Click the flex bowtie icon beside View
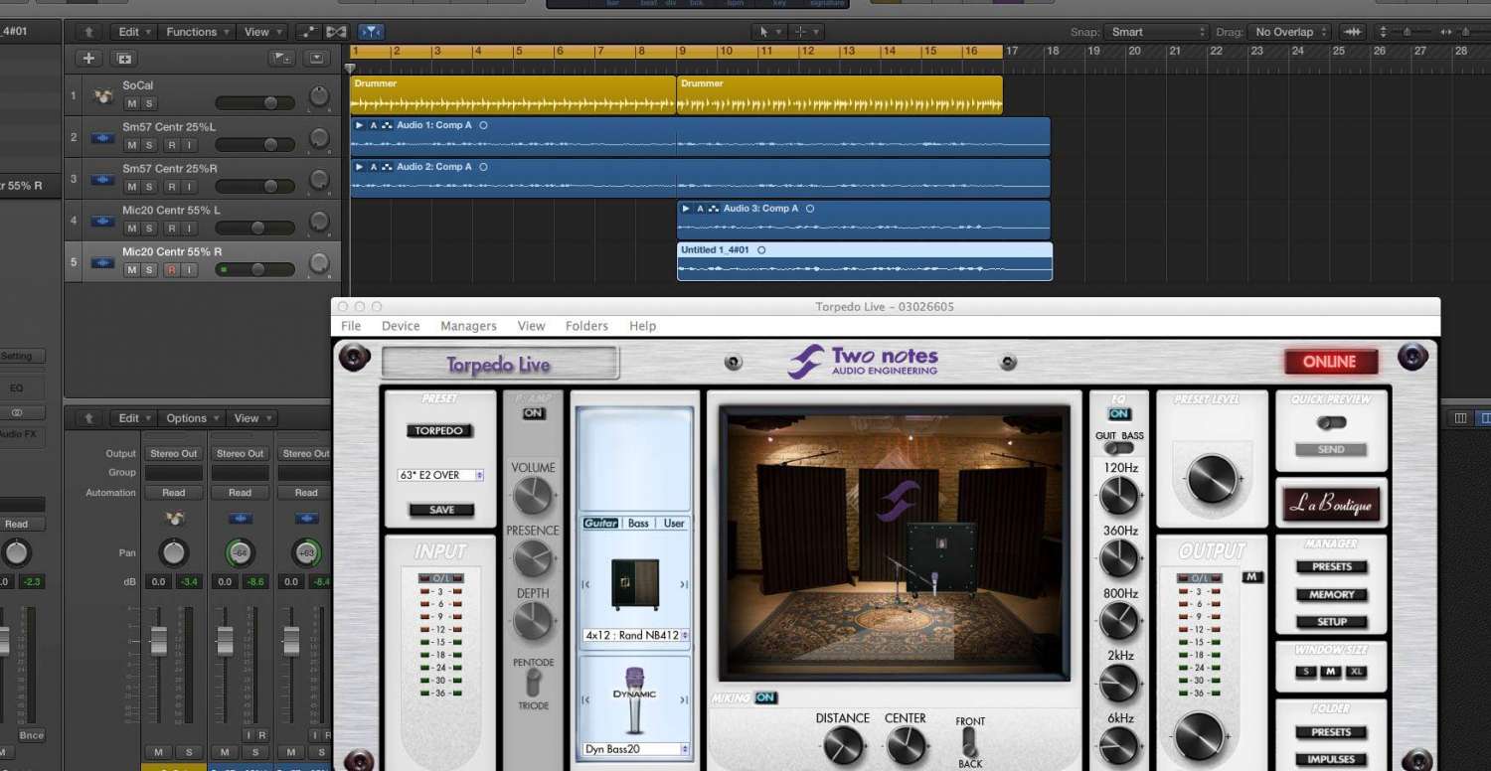The height and width of the screenshot is (771, 1491). [337, 32]
